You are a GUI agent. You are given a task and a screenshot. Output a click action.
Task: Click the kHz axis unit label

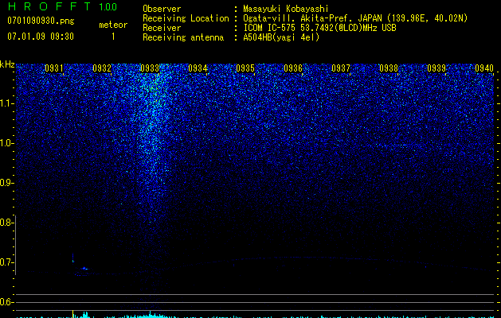coord(7,65)
